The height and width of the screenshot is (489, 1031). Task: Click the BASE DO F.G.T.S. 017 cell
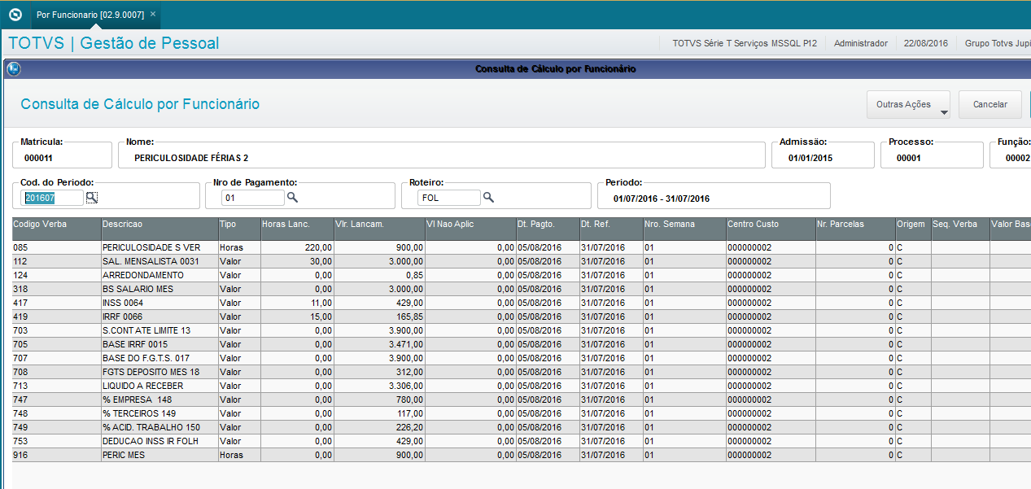point(159,358)
